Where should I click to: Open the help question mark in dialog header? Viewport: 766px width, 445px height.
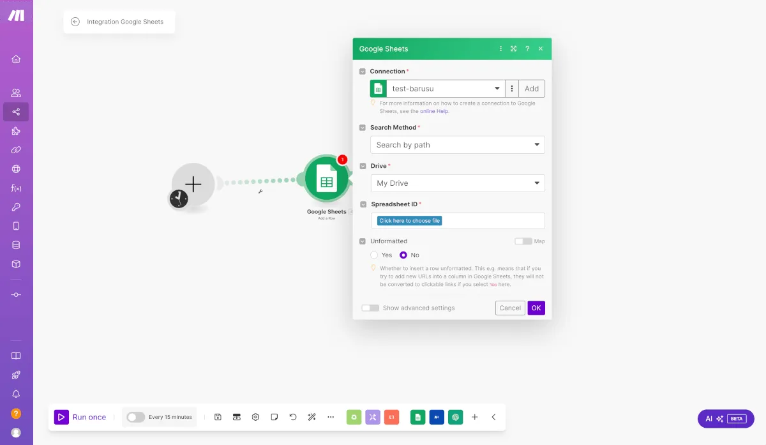pos(527,49)
